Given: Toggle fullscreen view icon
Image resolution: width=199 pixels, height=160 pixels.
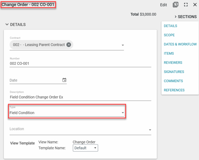Looking at the screenshot, I should coord(186,5).
